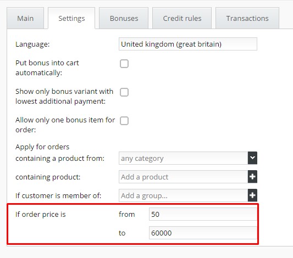Screen dimensions: 293x258
Task: Open the Transactions tab
Action: 247,18
